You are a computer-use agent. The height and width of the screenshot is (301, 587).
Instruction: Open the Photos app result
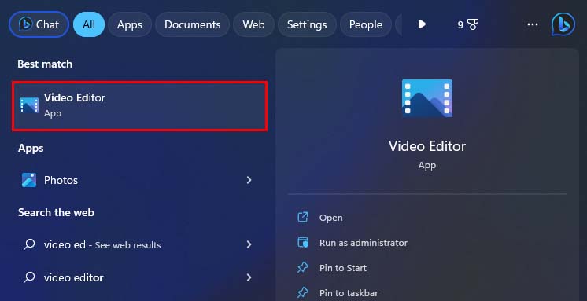click(x=139, y=180)
